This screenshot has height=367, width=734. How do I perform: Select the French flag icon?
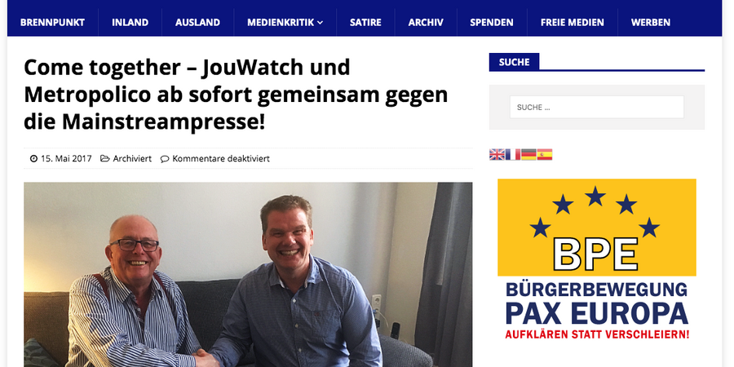click(x=513, y=154)
